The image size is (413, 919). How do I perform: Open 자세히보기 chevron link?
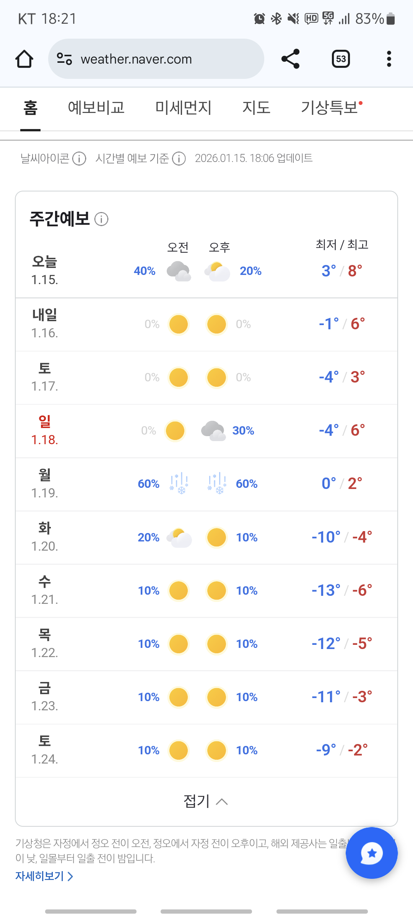44,876
